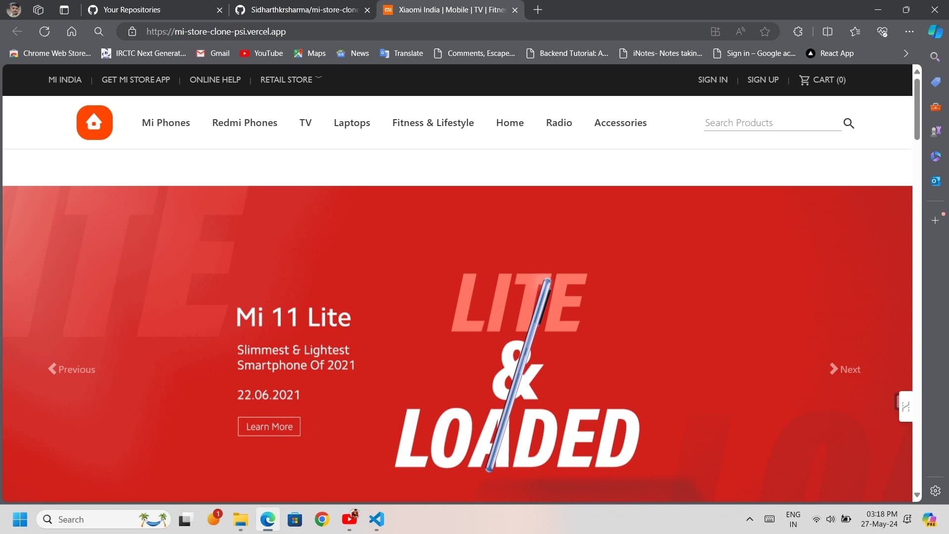
Task: Open the SIGN IN link
Action: click(x=713, y=80)
